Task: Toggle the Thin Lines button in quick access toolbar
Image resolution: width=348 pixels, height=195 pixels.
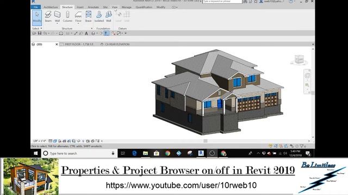Action: click(x=107, y=34)
